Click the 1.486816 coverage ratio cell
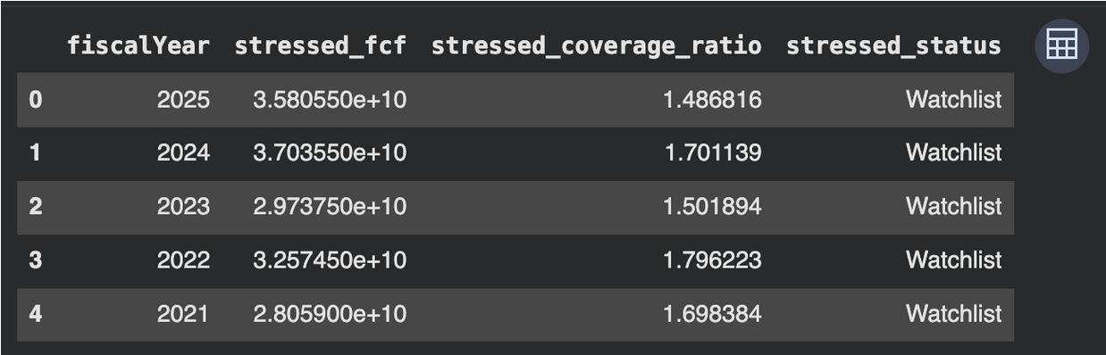The image size is (1106, 355). (712, 99)
